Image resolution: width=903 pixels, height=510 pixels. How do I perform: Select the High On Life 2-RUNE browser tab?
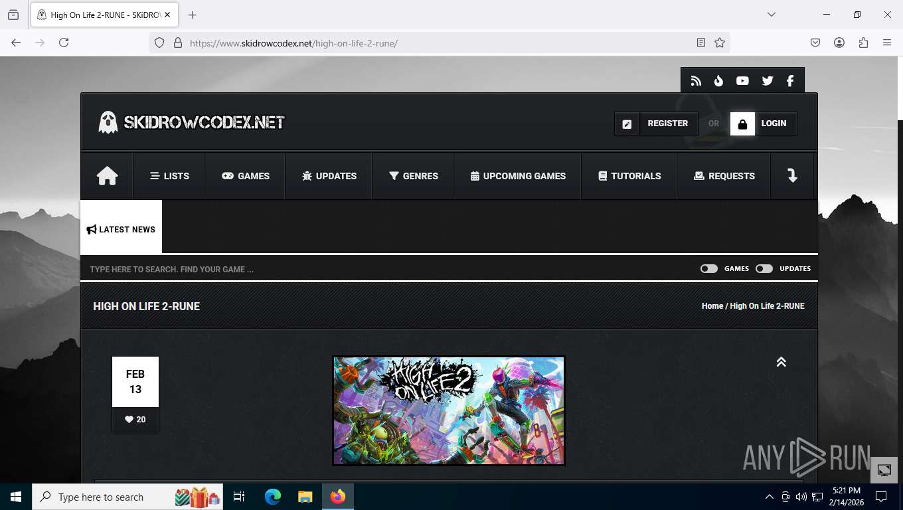tap(103, 15)
